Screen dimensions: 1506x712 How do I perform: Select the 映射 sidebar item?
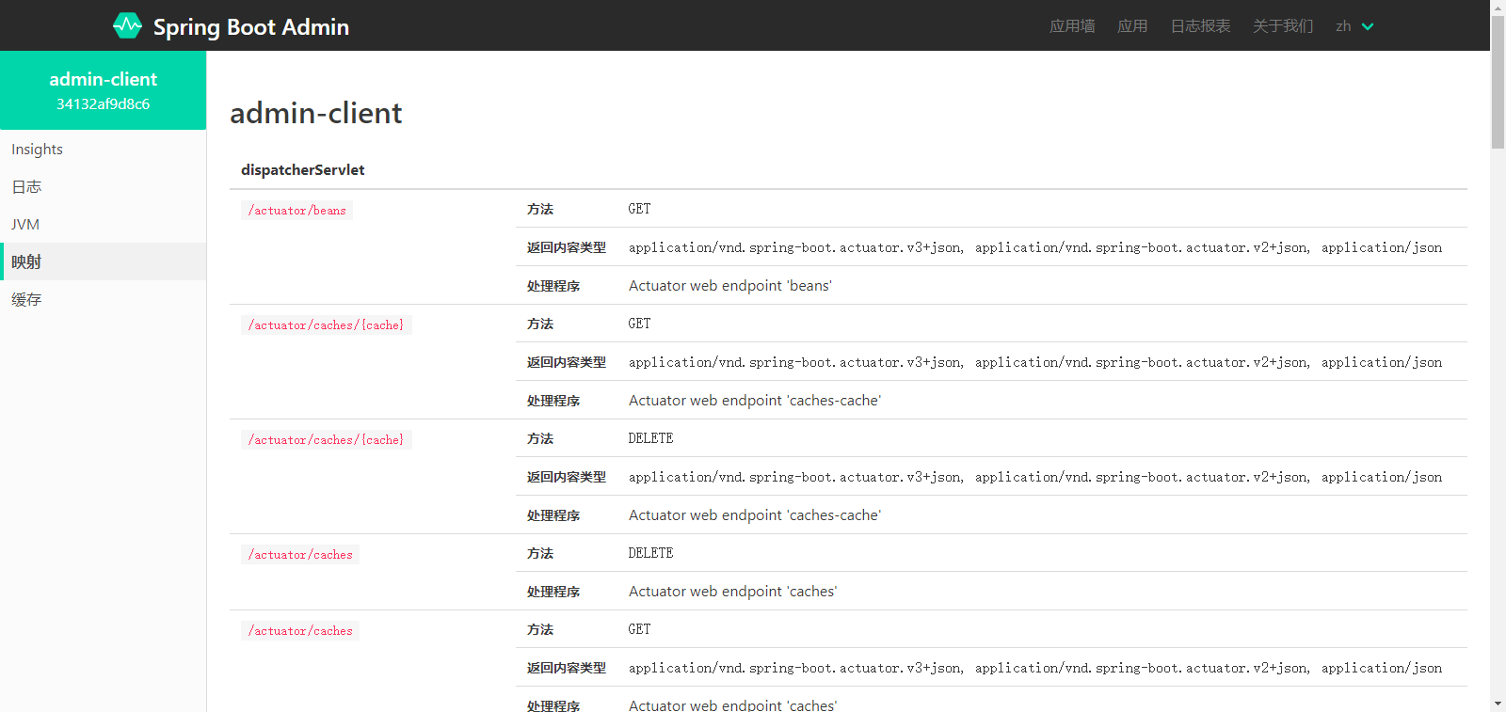click(x=103, y=261)
